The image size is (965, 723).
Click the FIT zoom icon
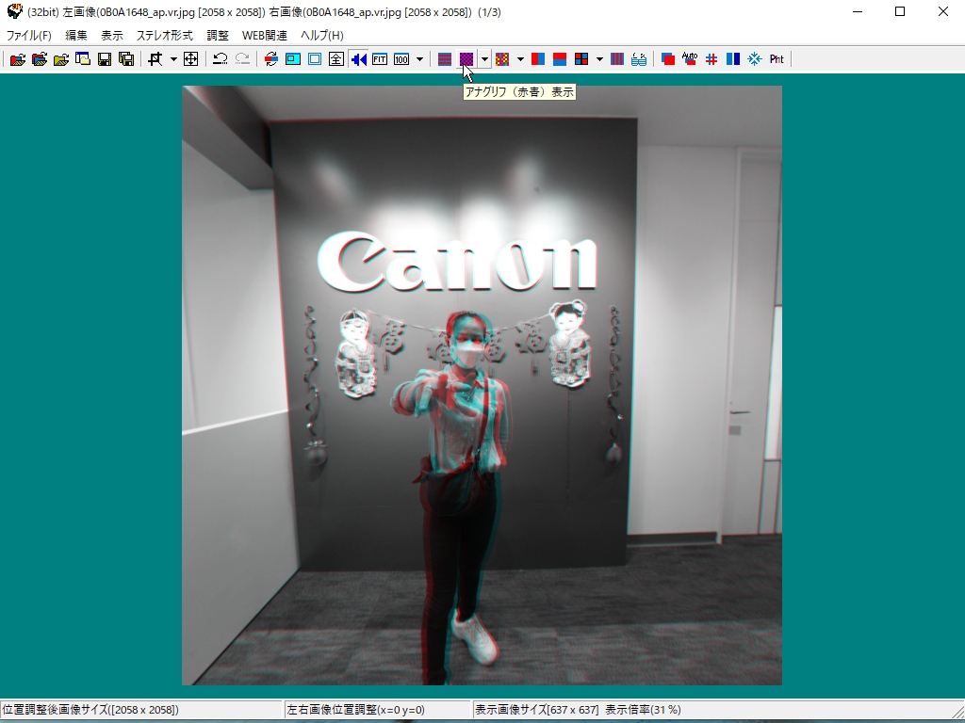click(x=380, y=59)
